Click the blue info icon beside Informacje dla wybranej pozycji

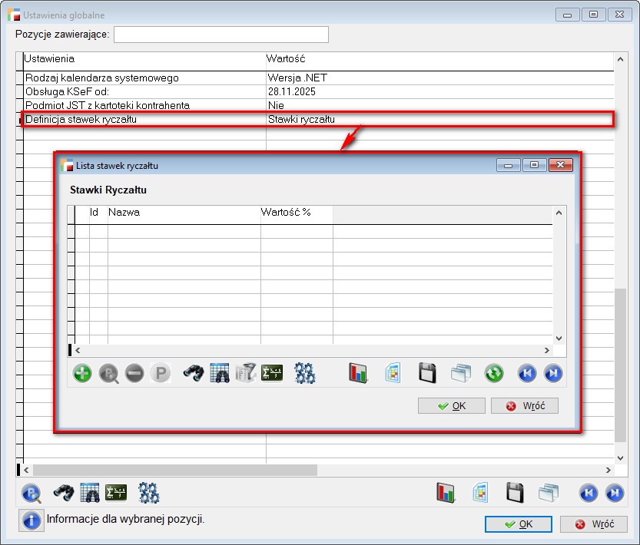tap(32, 520)
